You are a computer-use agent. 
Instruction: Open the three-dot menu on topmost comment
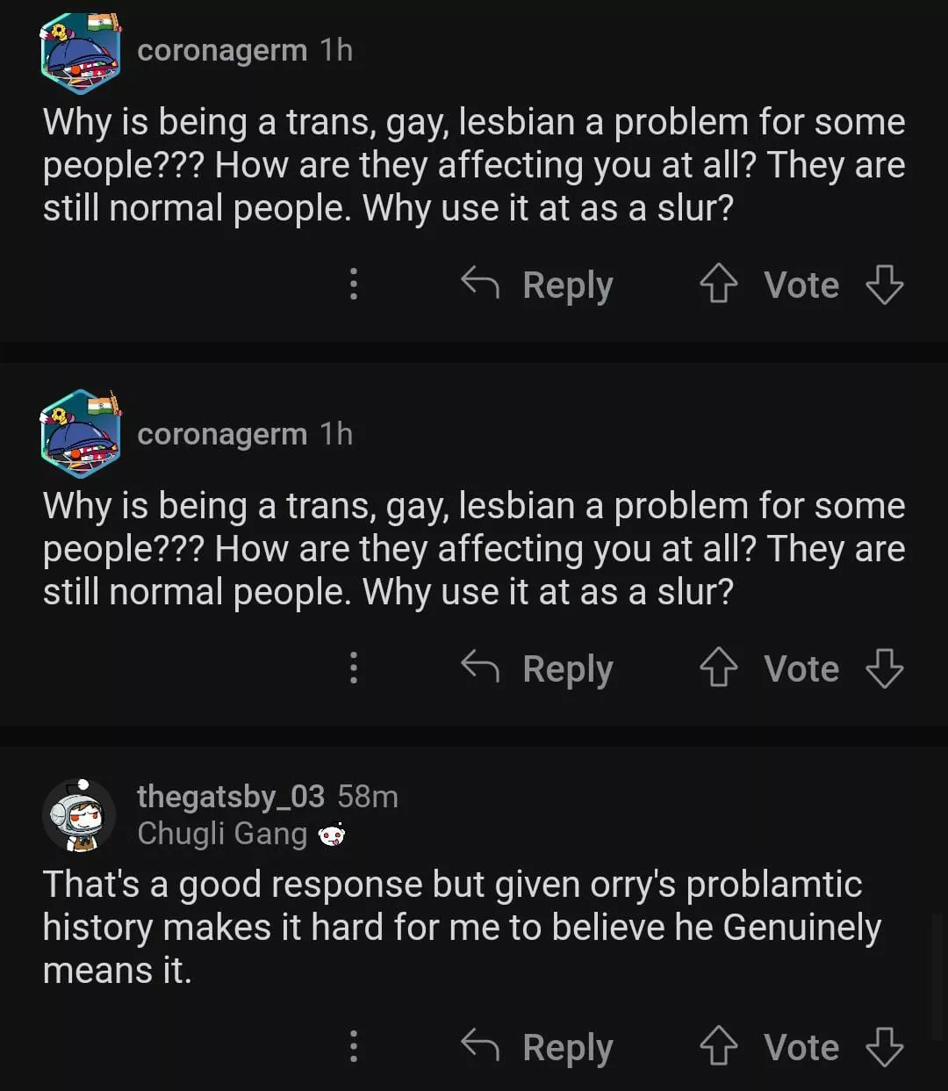pyautogui.click(x=354, y=285)
